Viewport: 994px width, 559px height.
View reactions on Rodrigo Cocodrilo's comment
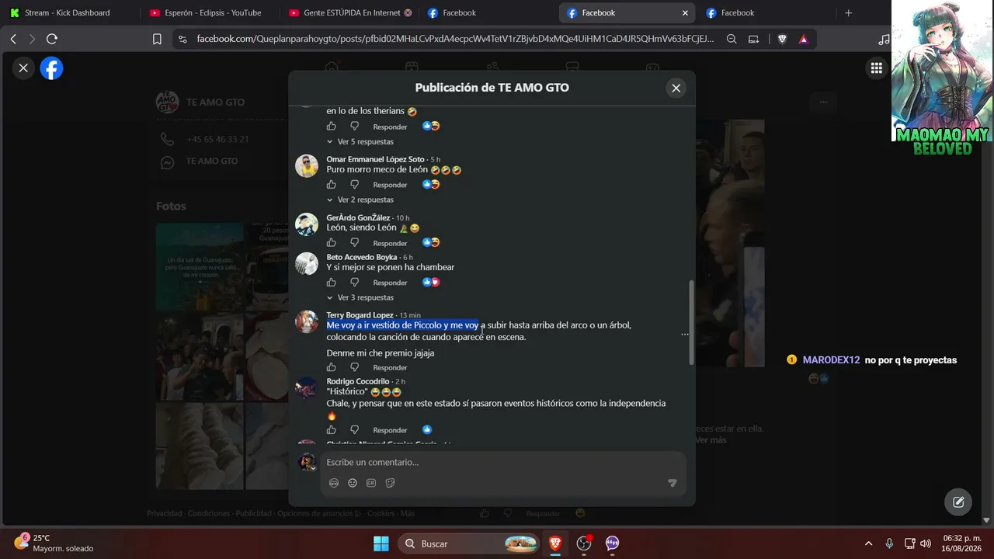click(x=427, y=430)
